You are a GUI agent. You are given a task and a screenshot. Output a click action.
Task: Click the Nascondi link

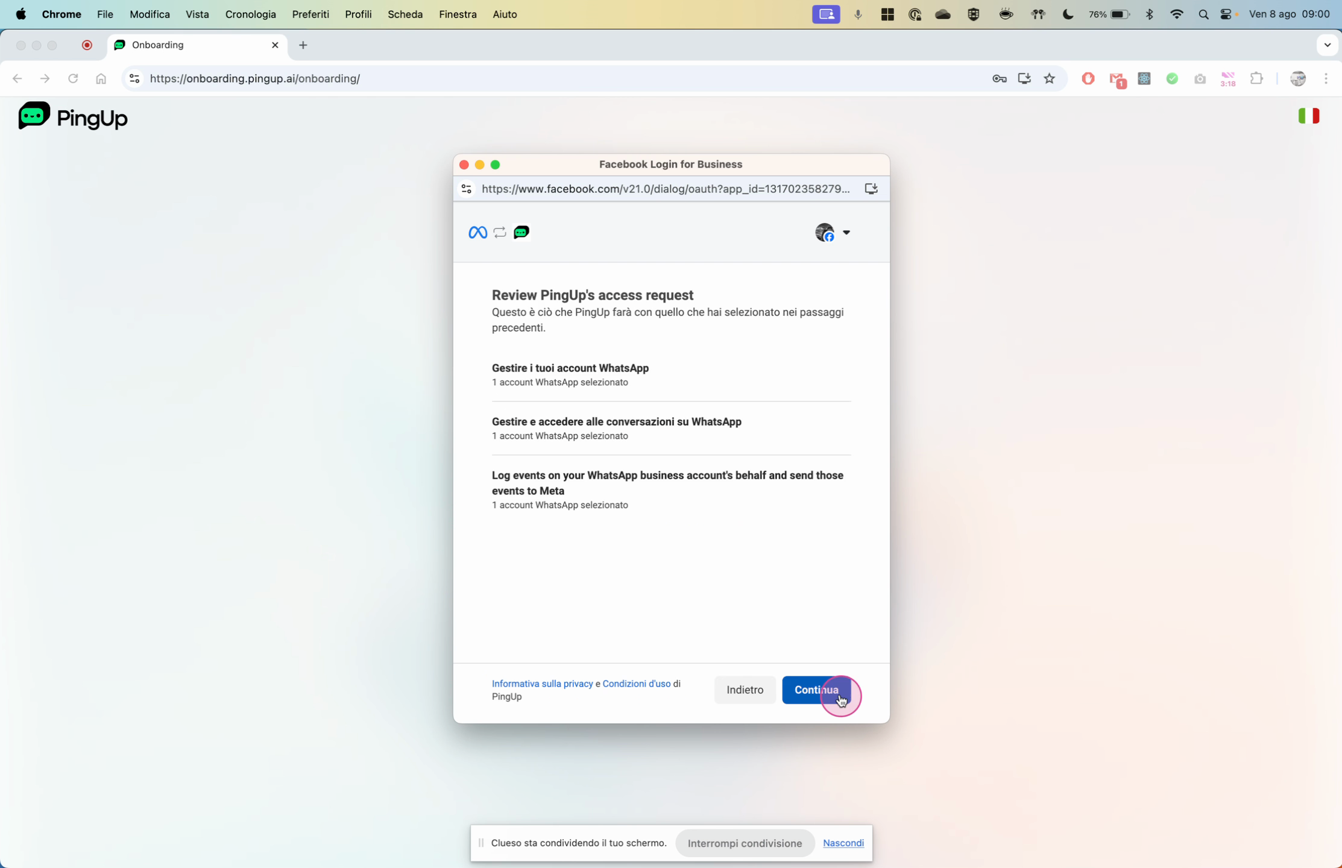pyautogui.click(x=843, y=843)
